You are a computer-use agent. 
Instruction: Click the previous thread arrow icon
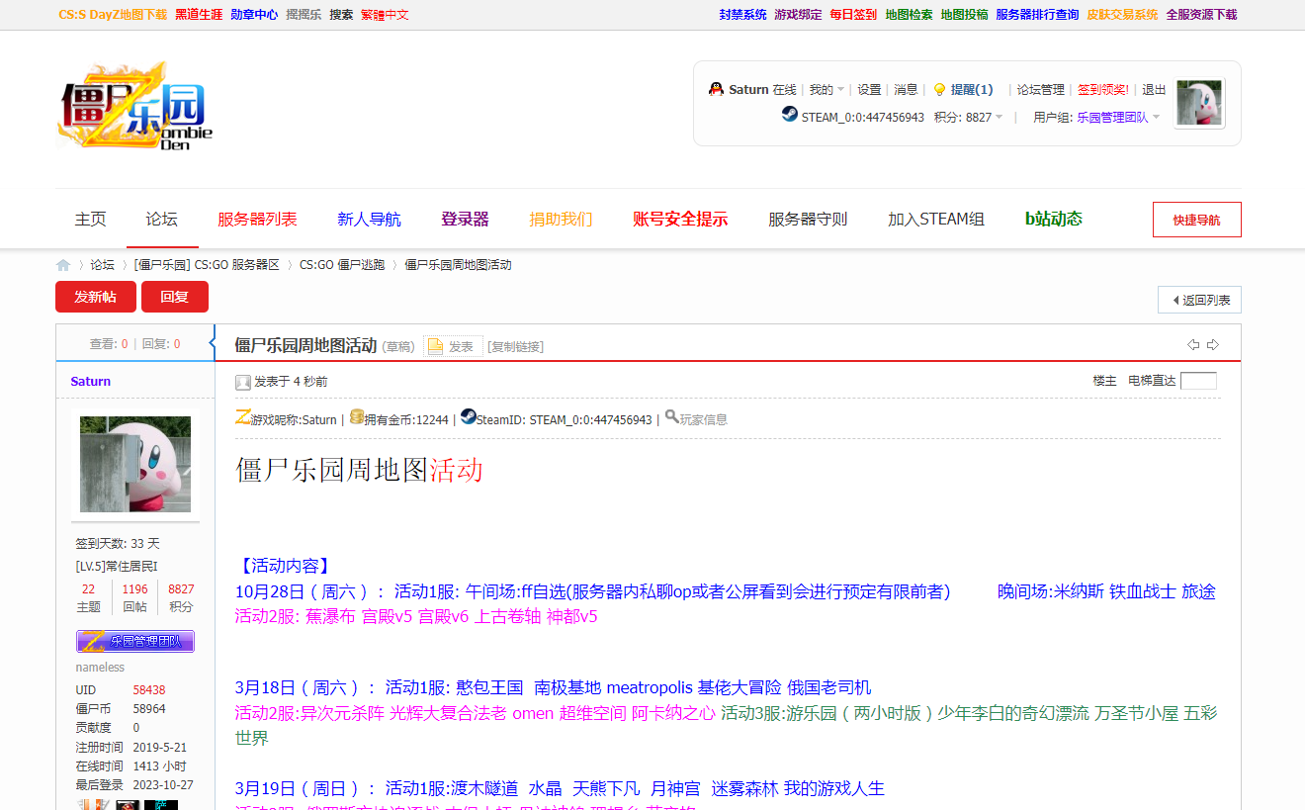point(1193,344)
